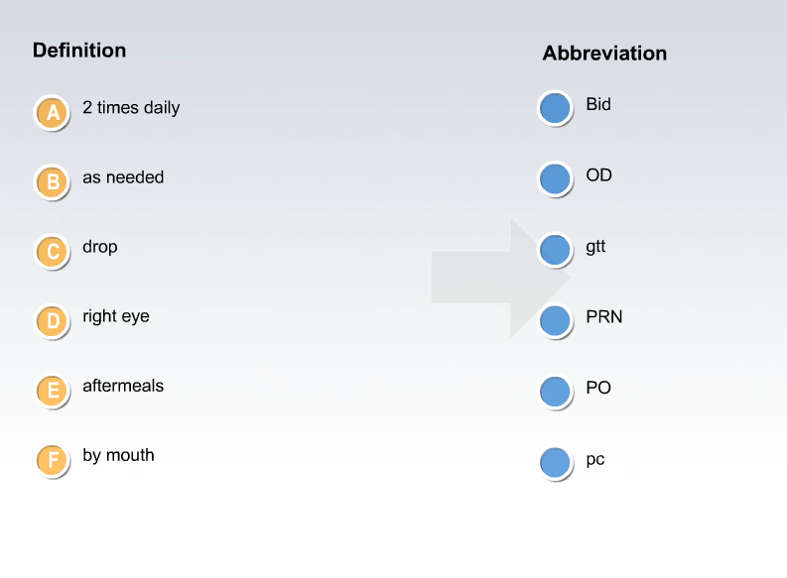
Task: Click the 'right eye' definition label
Action: click(116, 317)
